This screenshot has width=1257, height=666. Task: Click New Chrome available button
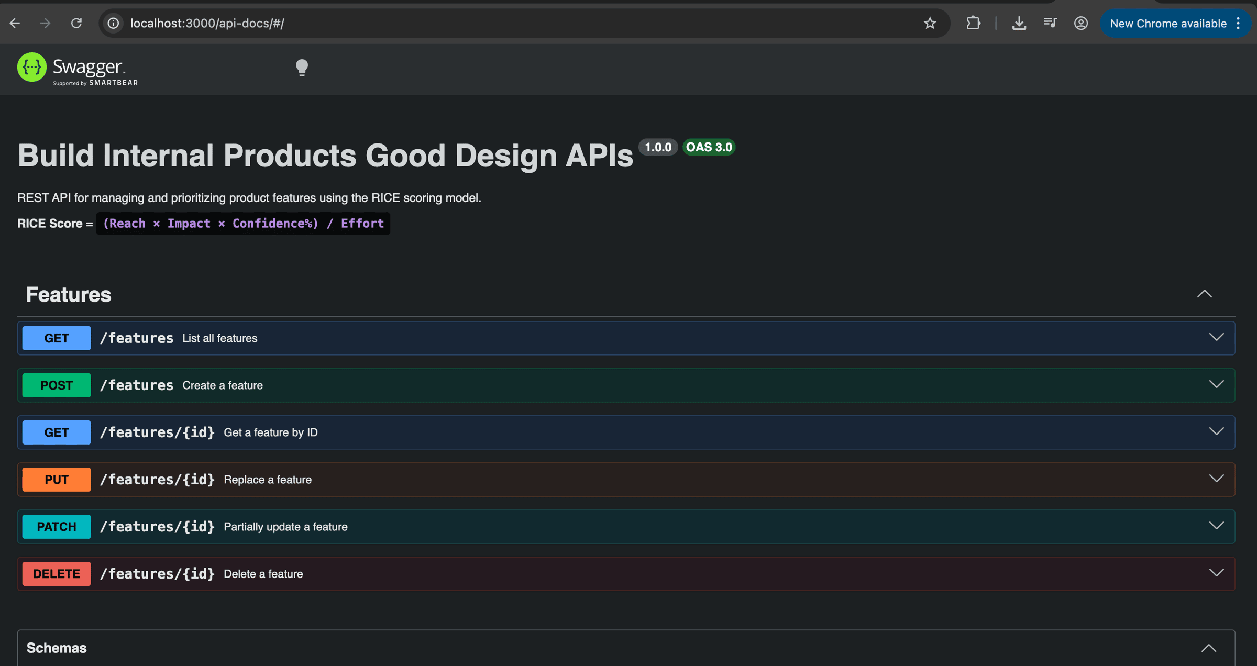coord(1167,23)
